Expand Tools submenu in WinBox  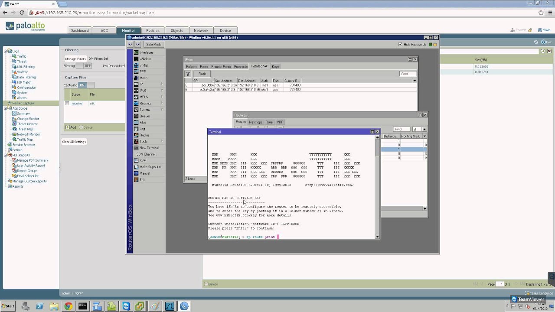pos(149,141)
